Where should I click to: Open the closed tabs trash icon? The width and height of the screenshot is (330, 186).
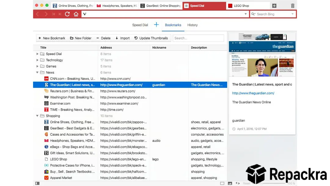pyautogui.click(x=292, y=6)
